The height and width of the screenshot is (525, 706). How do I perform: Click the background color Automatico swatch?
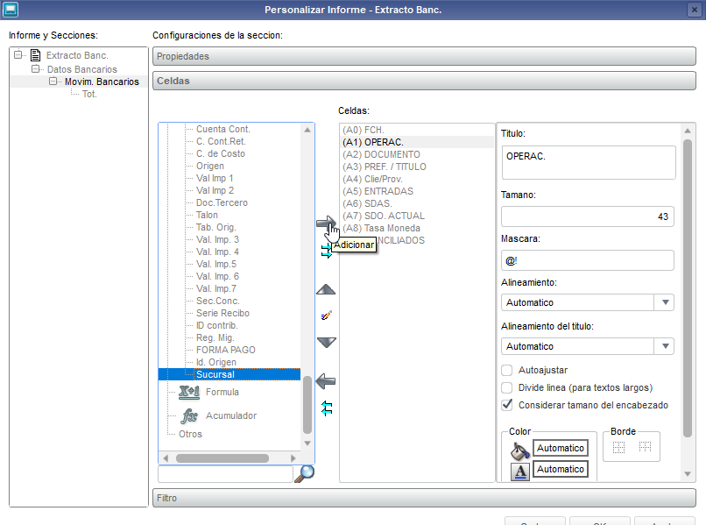coord(560,448)
